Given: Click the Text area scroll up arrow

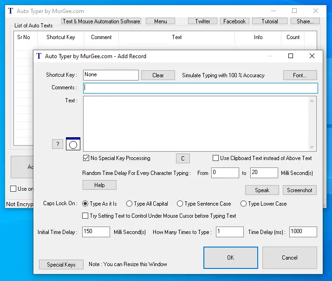Looking at the screenshot, I should (312, 101).
